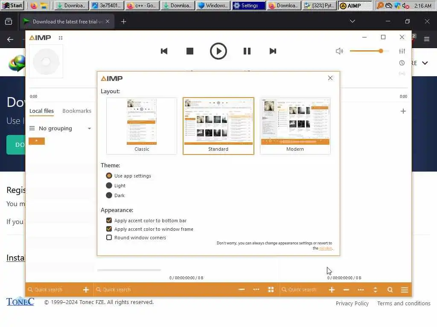Add a new playlist with plus icon
This screenshot has height=327, width=437.
tap(403, 111)
